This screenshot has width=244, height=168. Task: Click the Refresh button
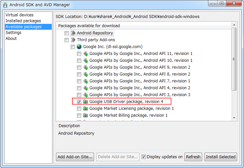(x=193, y=157)
